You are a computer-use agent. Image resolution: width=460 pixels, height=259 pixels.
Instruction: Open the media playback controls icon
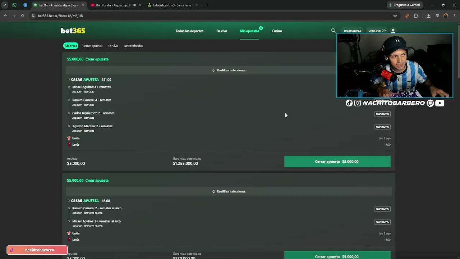pos(437,16)
